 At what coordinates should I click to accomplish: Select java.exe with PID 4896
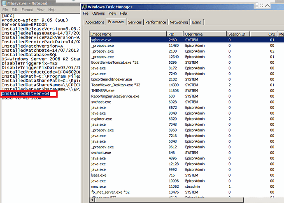pyautogui.click(x=187, y=158)
